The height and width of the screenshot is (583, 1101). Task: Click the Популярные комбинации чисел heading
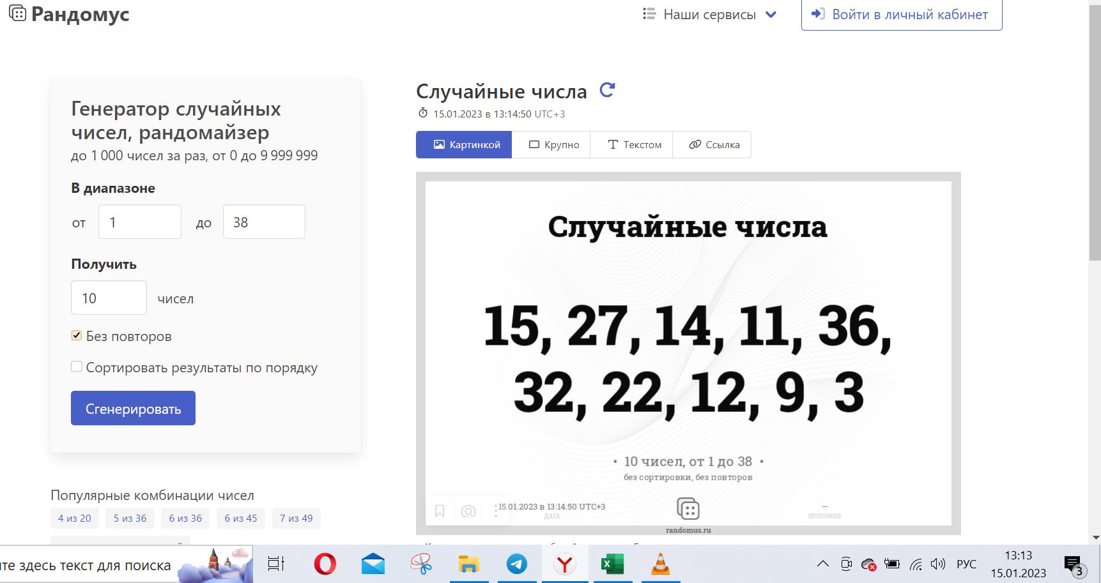pos(152,496)
